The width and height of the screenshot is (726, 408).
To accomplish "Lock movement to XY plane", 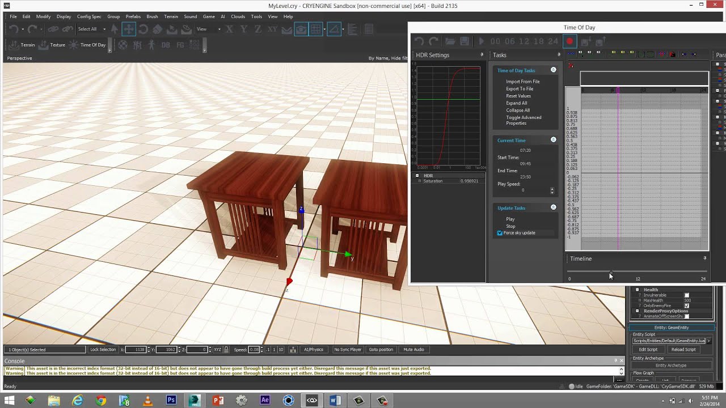I will pyautogui.click(x=272, y=29).
